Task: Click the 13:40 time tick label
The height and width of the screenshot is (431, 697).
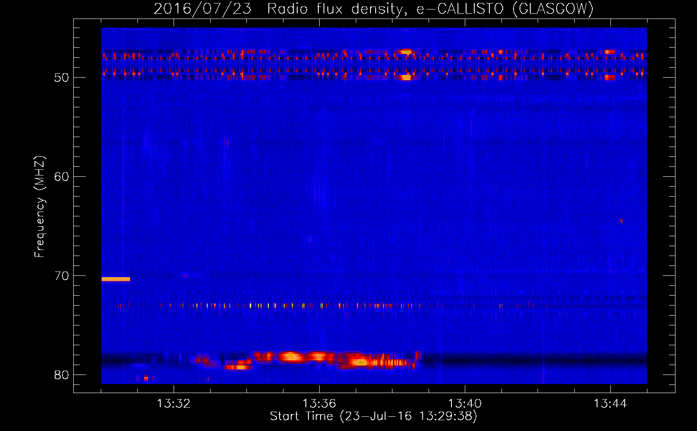Action: (465, 404)
